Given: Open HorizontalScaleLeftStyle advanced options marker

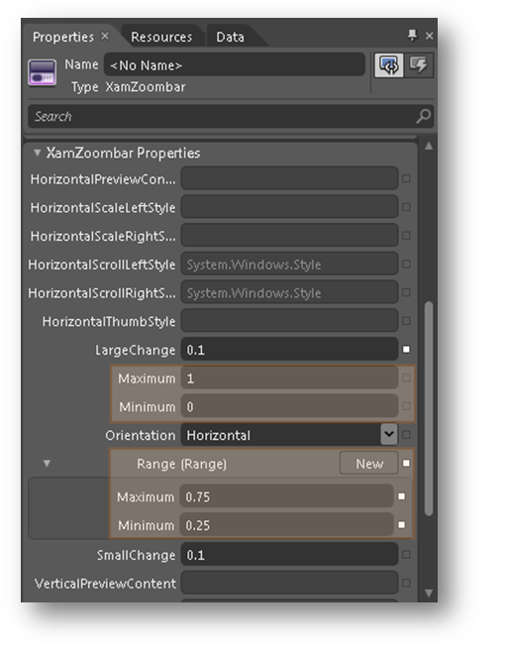Looking at the screenshot, I should (406, 207).
